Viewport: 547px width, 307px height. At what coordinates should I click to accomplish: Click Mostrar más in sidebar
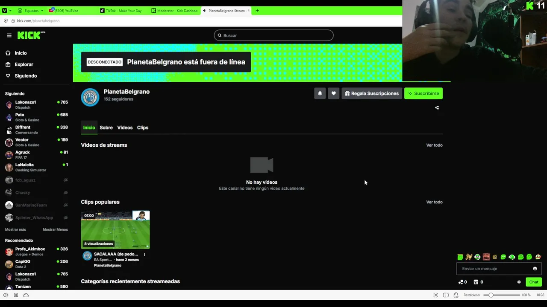point(15,229)
